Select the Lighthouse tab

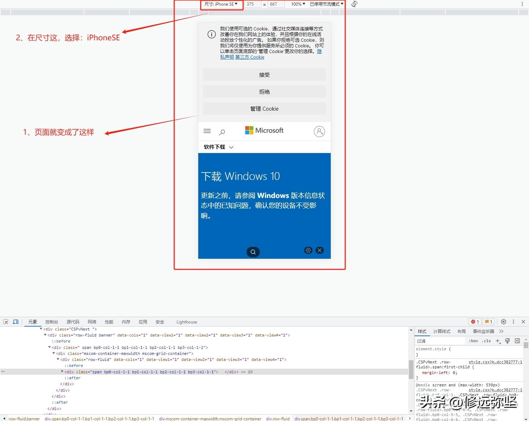[x=187, y=322]
